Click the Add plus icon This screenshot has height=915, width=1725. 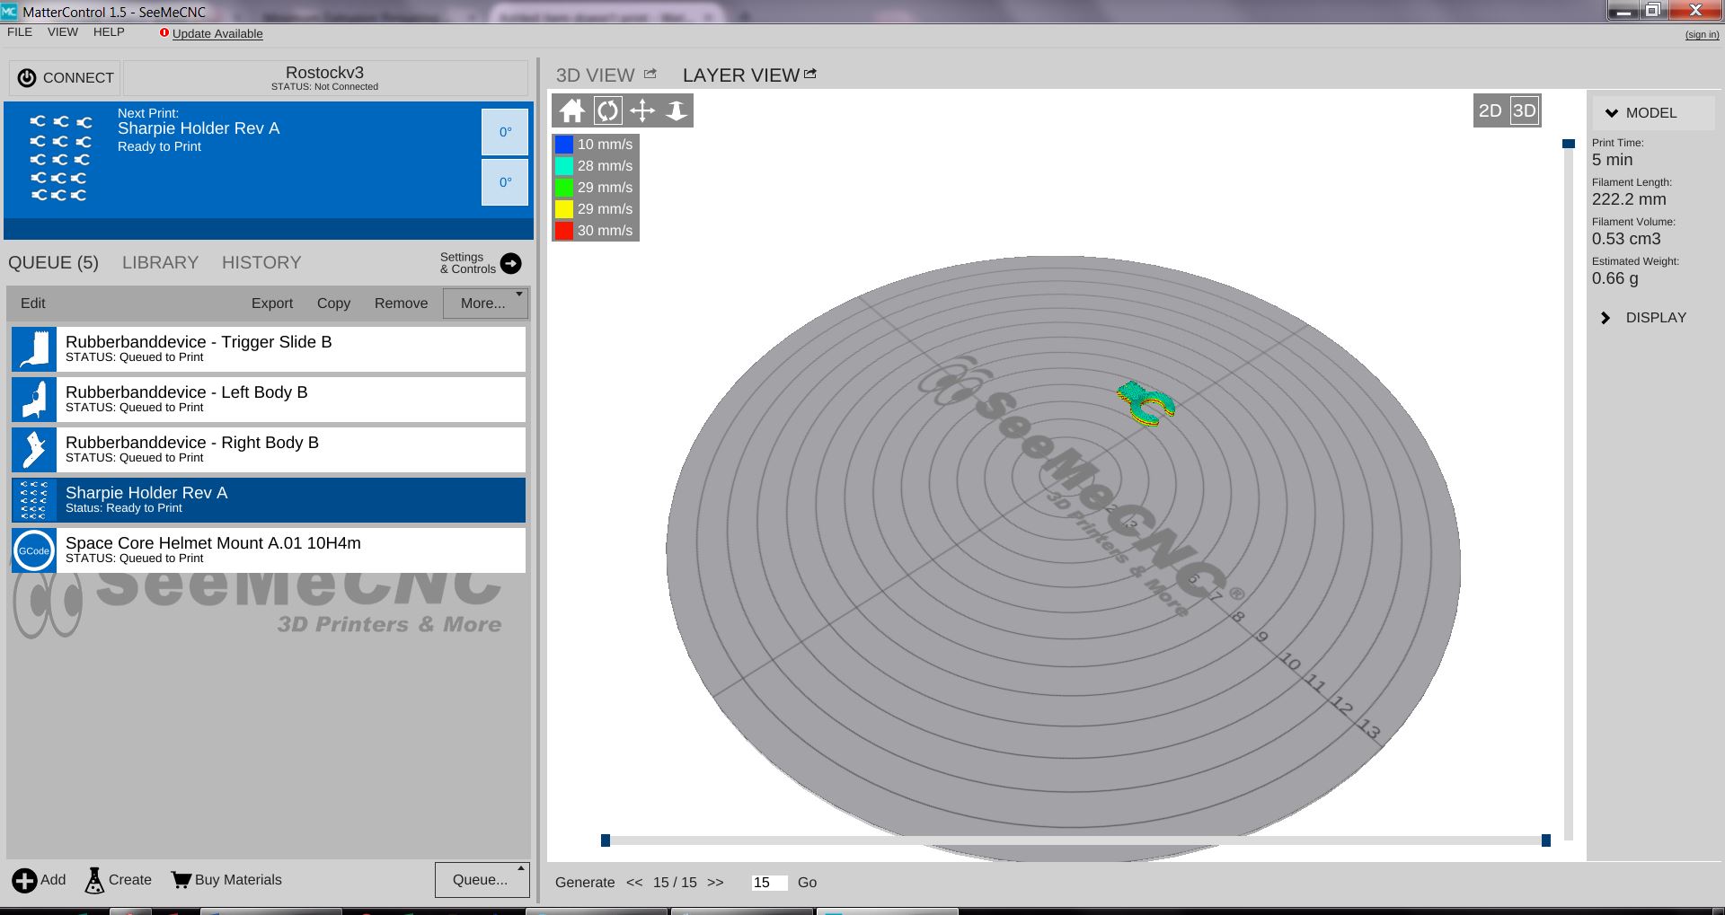coord(24,880)
